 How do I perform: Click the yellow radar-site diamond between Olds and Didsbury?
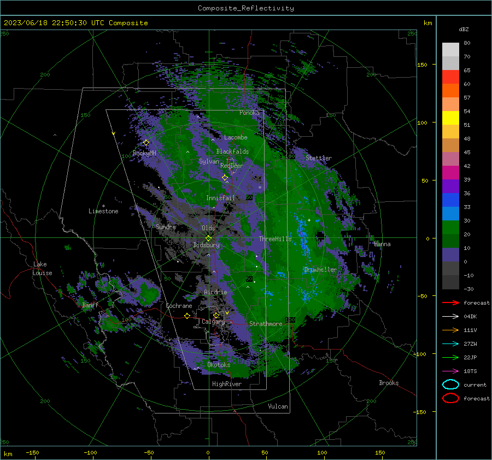point(208,238)
